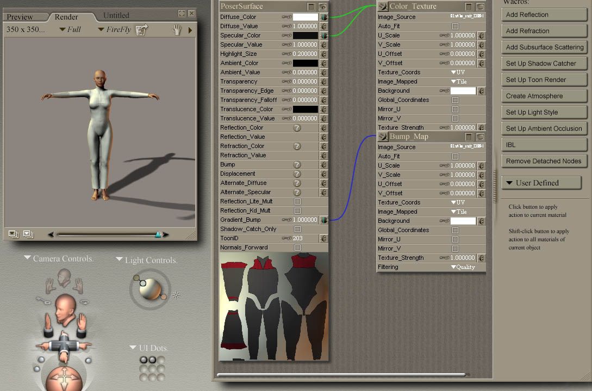The width and height of the screenshot is (592, 391).
Task: Click the Color_Texture node input connector icon
Action: tap(383, 7)
